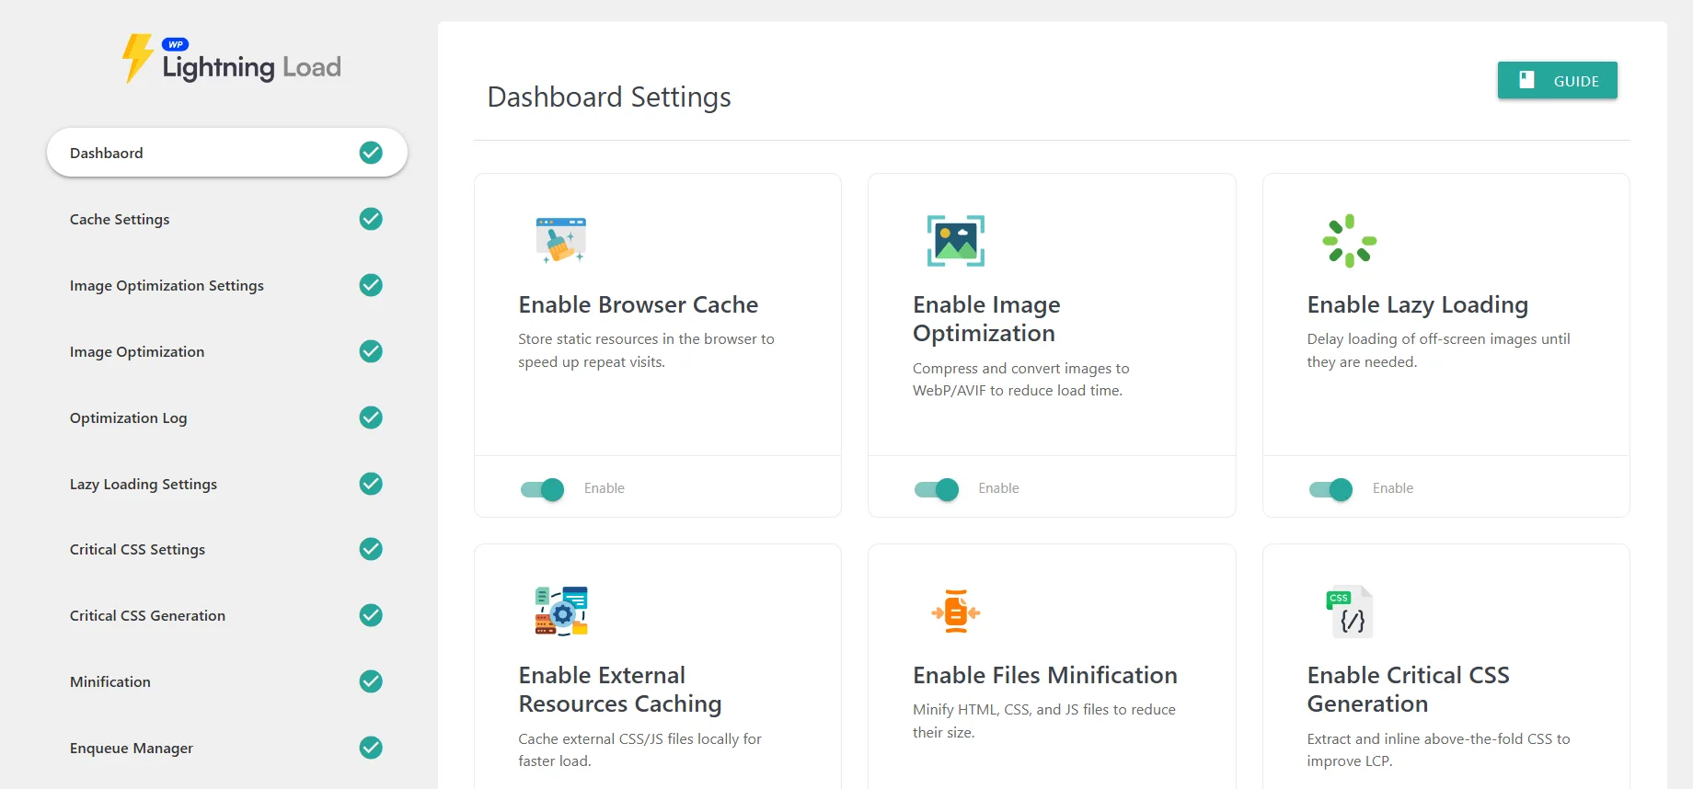Toggle off the Enable Browser Cache switch
This screenshot has height=789, width=1693.
click(x=543, y=489)
